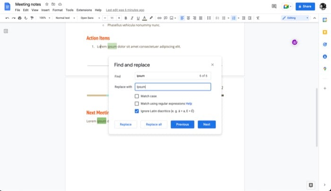
Task: Open comment history
Action: (274, 6)
